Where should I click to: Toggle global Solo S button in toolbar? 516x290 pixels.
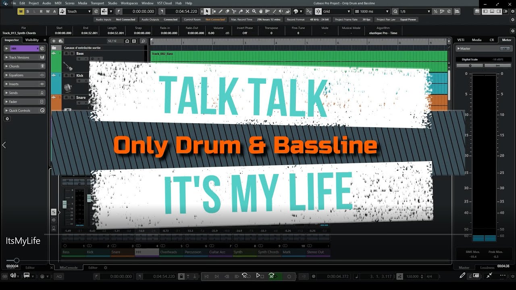point(27,11)
